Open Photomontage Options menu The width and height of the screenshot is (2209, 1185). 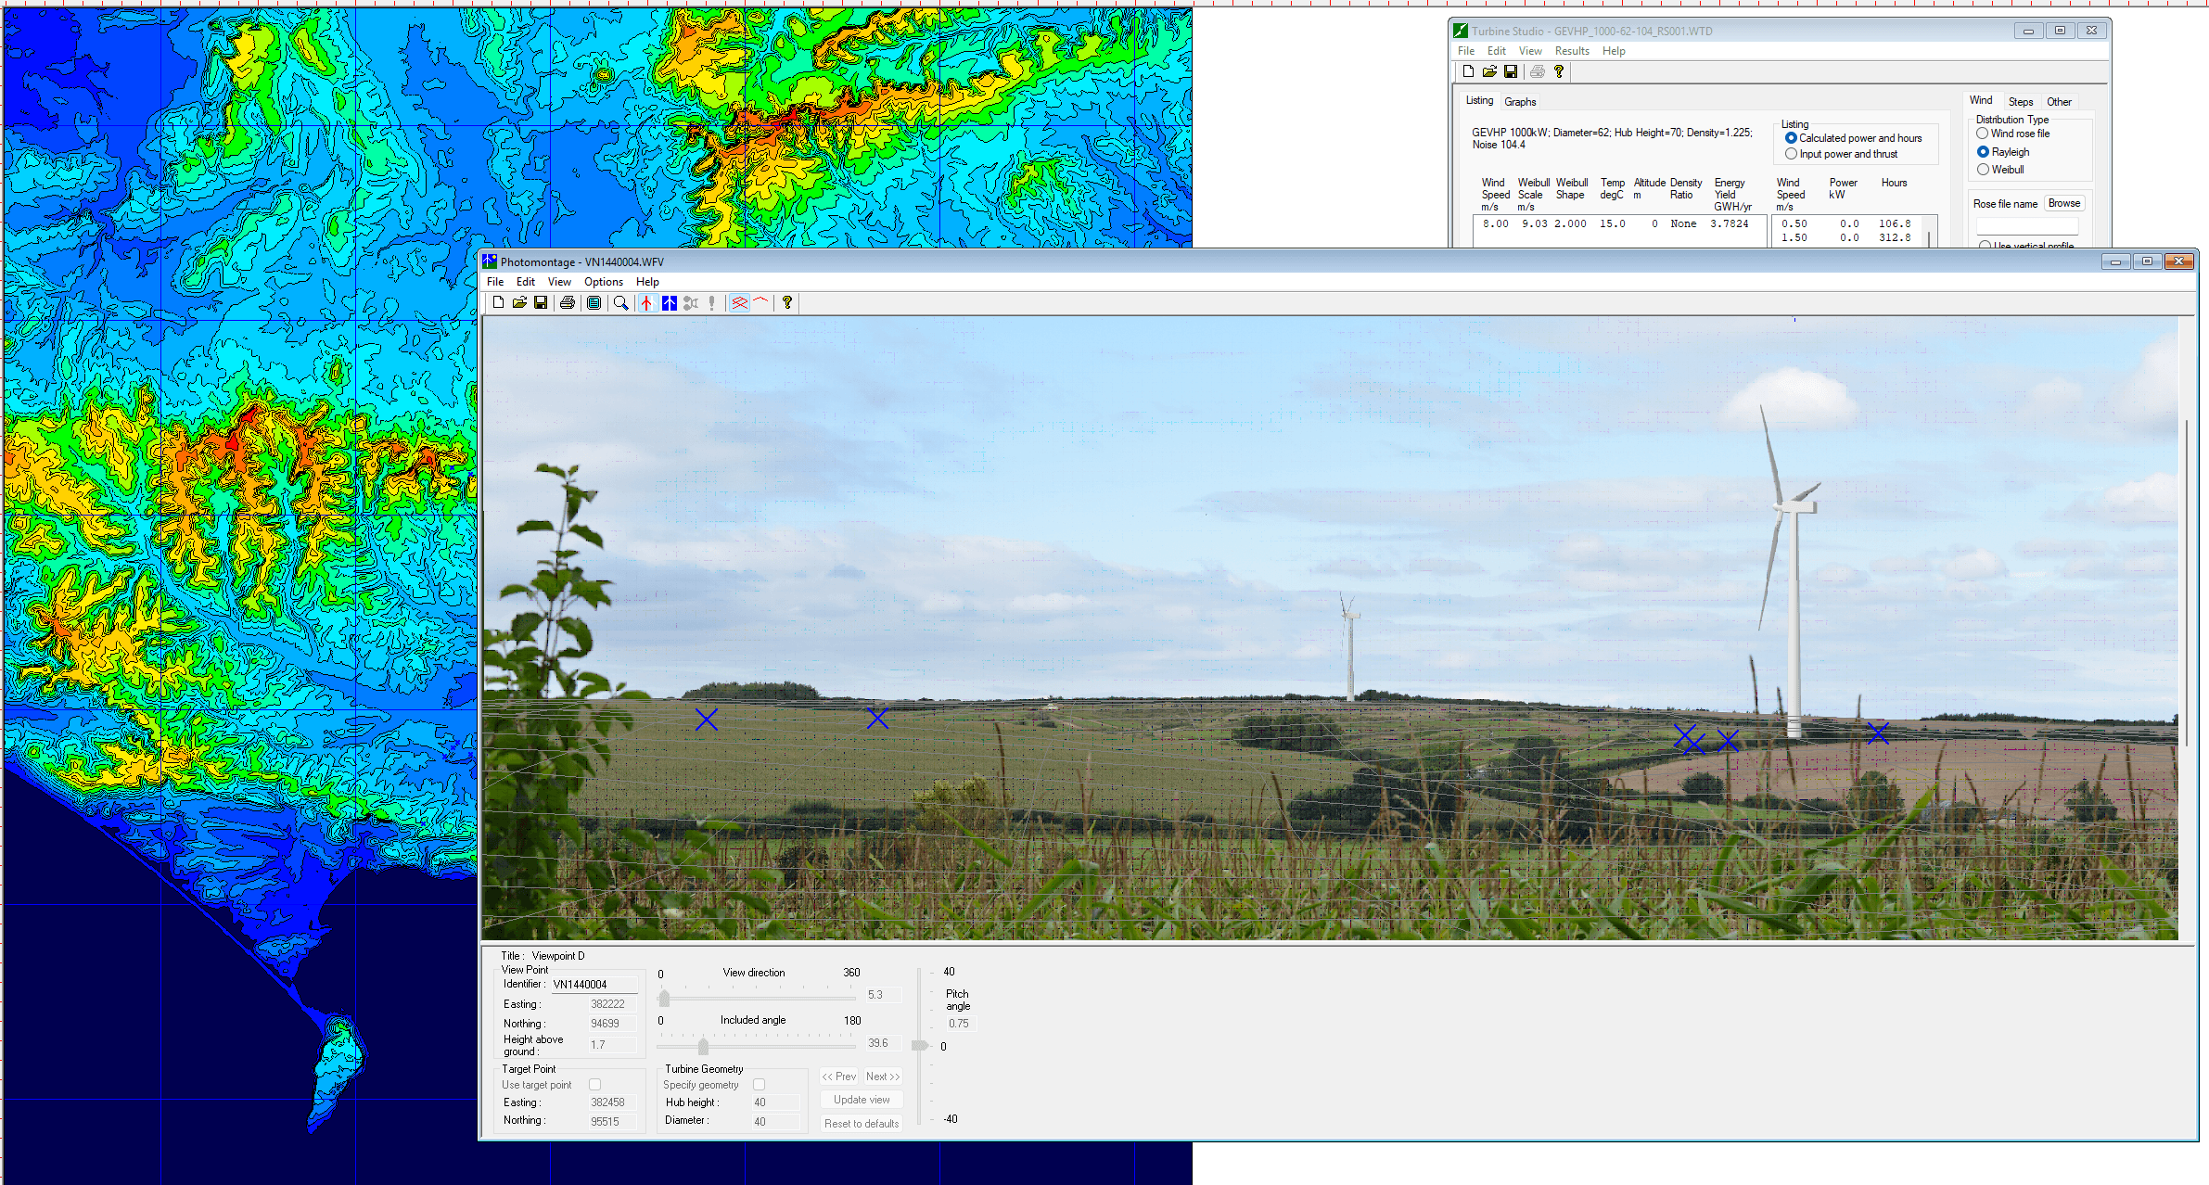tap(604, 282)
